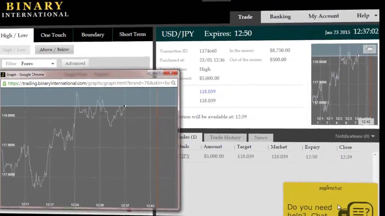Image resolution: width=385 pixels, height=216 pixels.
Task: Click the Advanced filter button
Action: 75,63
